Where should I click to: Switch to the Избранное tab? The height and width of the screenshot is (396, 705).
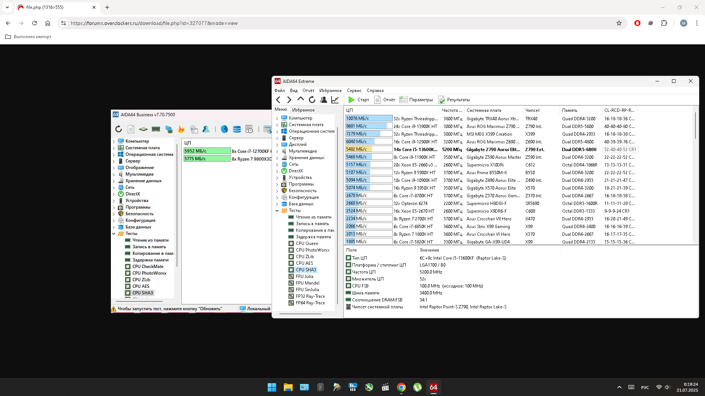pos(303,110)
